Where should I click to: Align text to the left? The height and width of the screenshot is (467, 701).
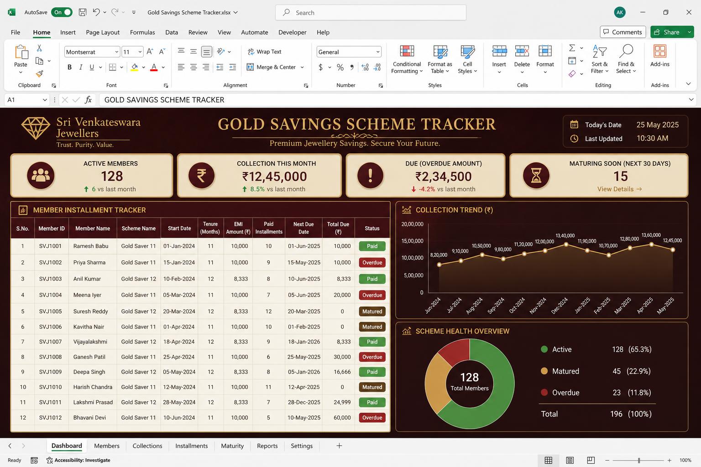(181, 67)
